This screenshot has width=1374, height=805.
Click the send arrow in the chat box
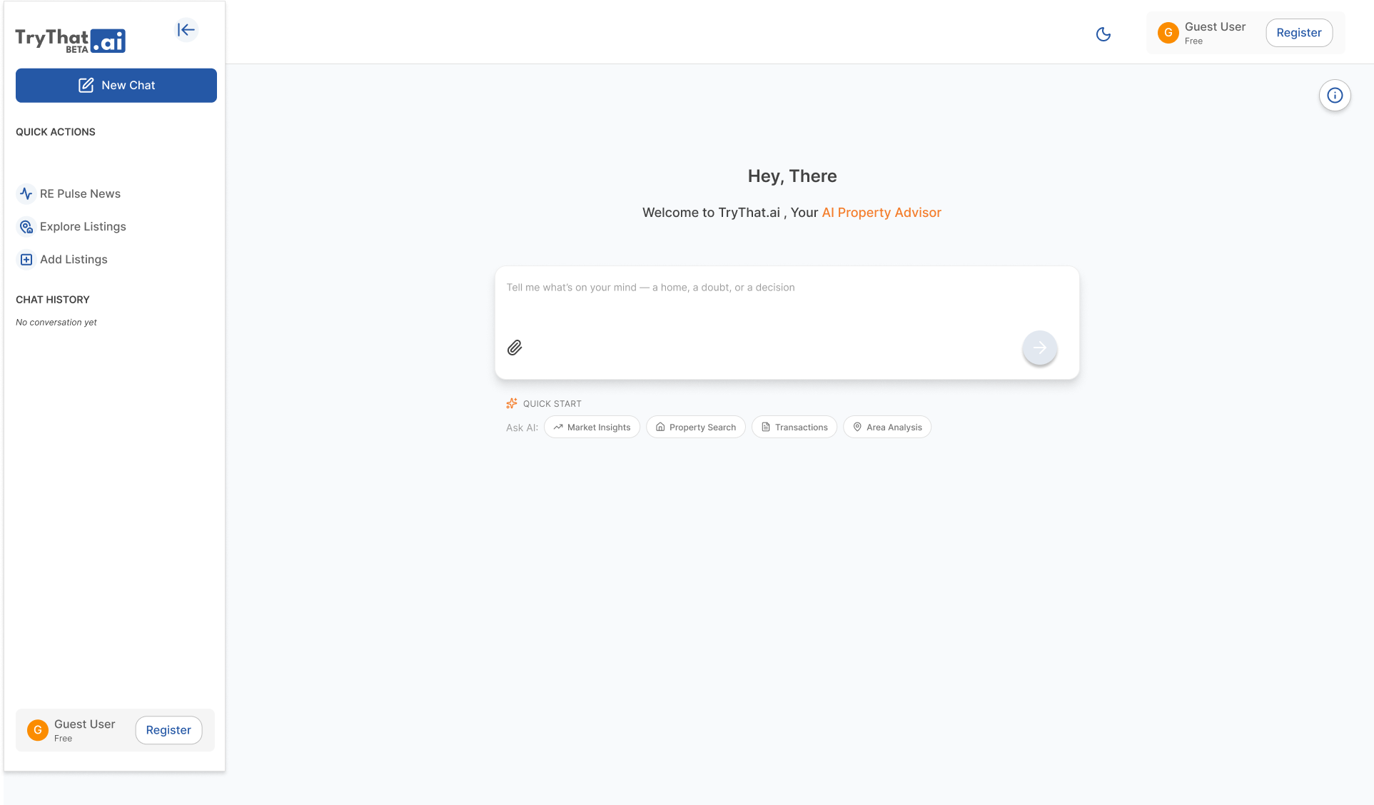pos(1039,348)
